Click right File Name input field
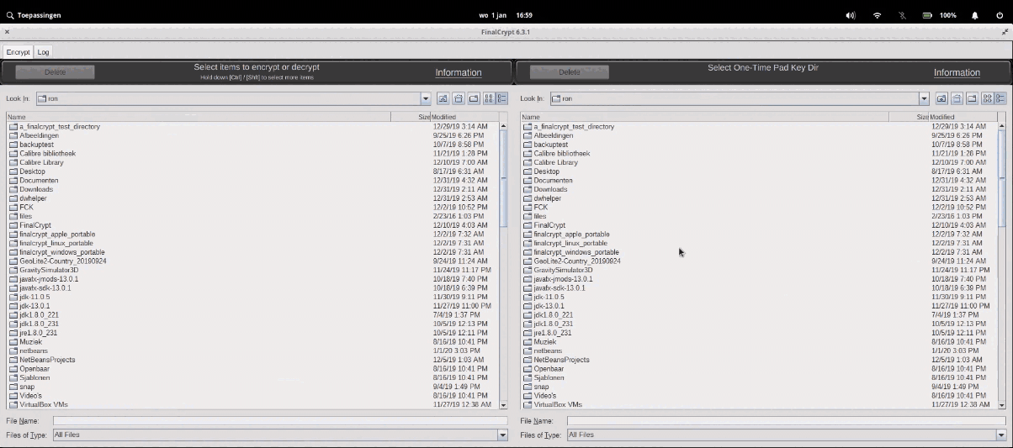Image resolution: width=1013 pixels, height=448 pixels. 787,420
